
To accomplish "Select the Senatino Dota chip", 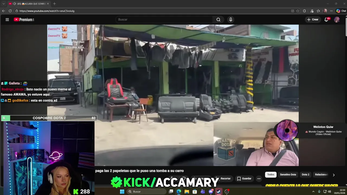I will [288, 175].
